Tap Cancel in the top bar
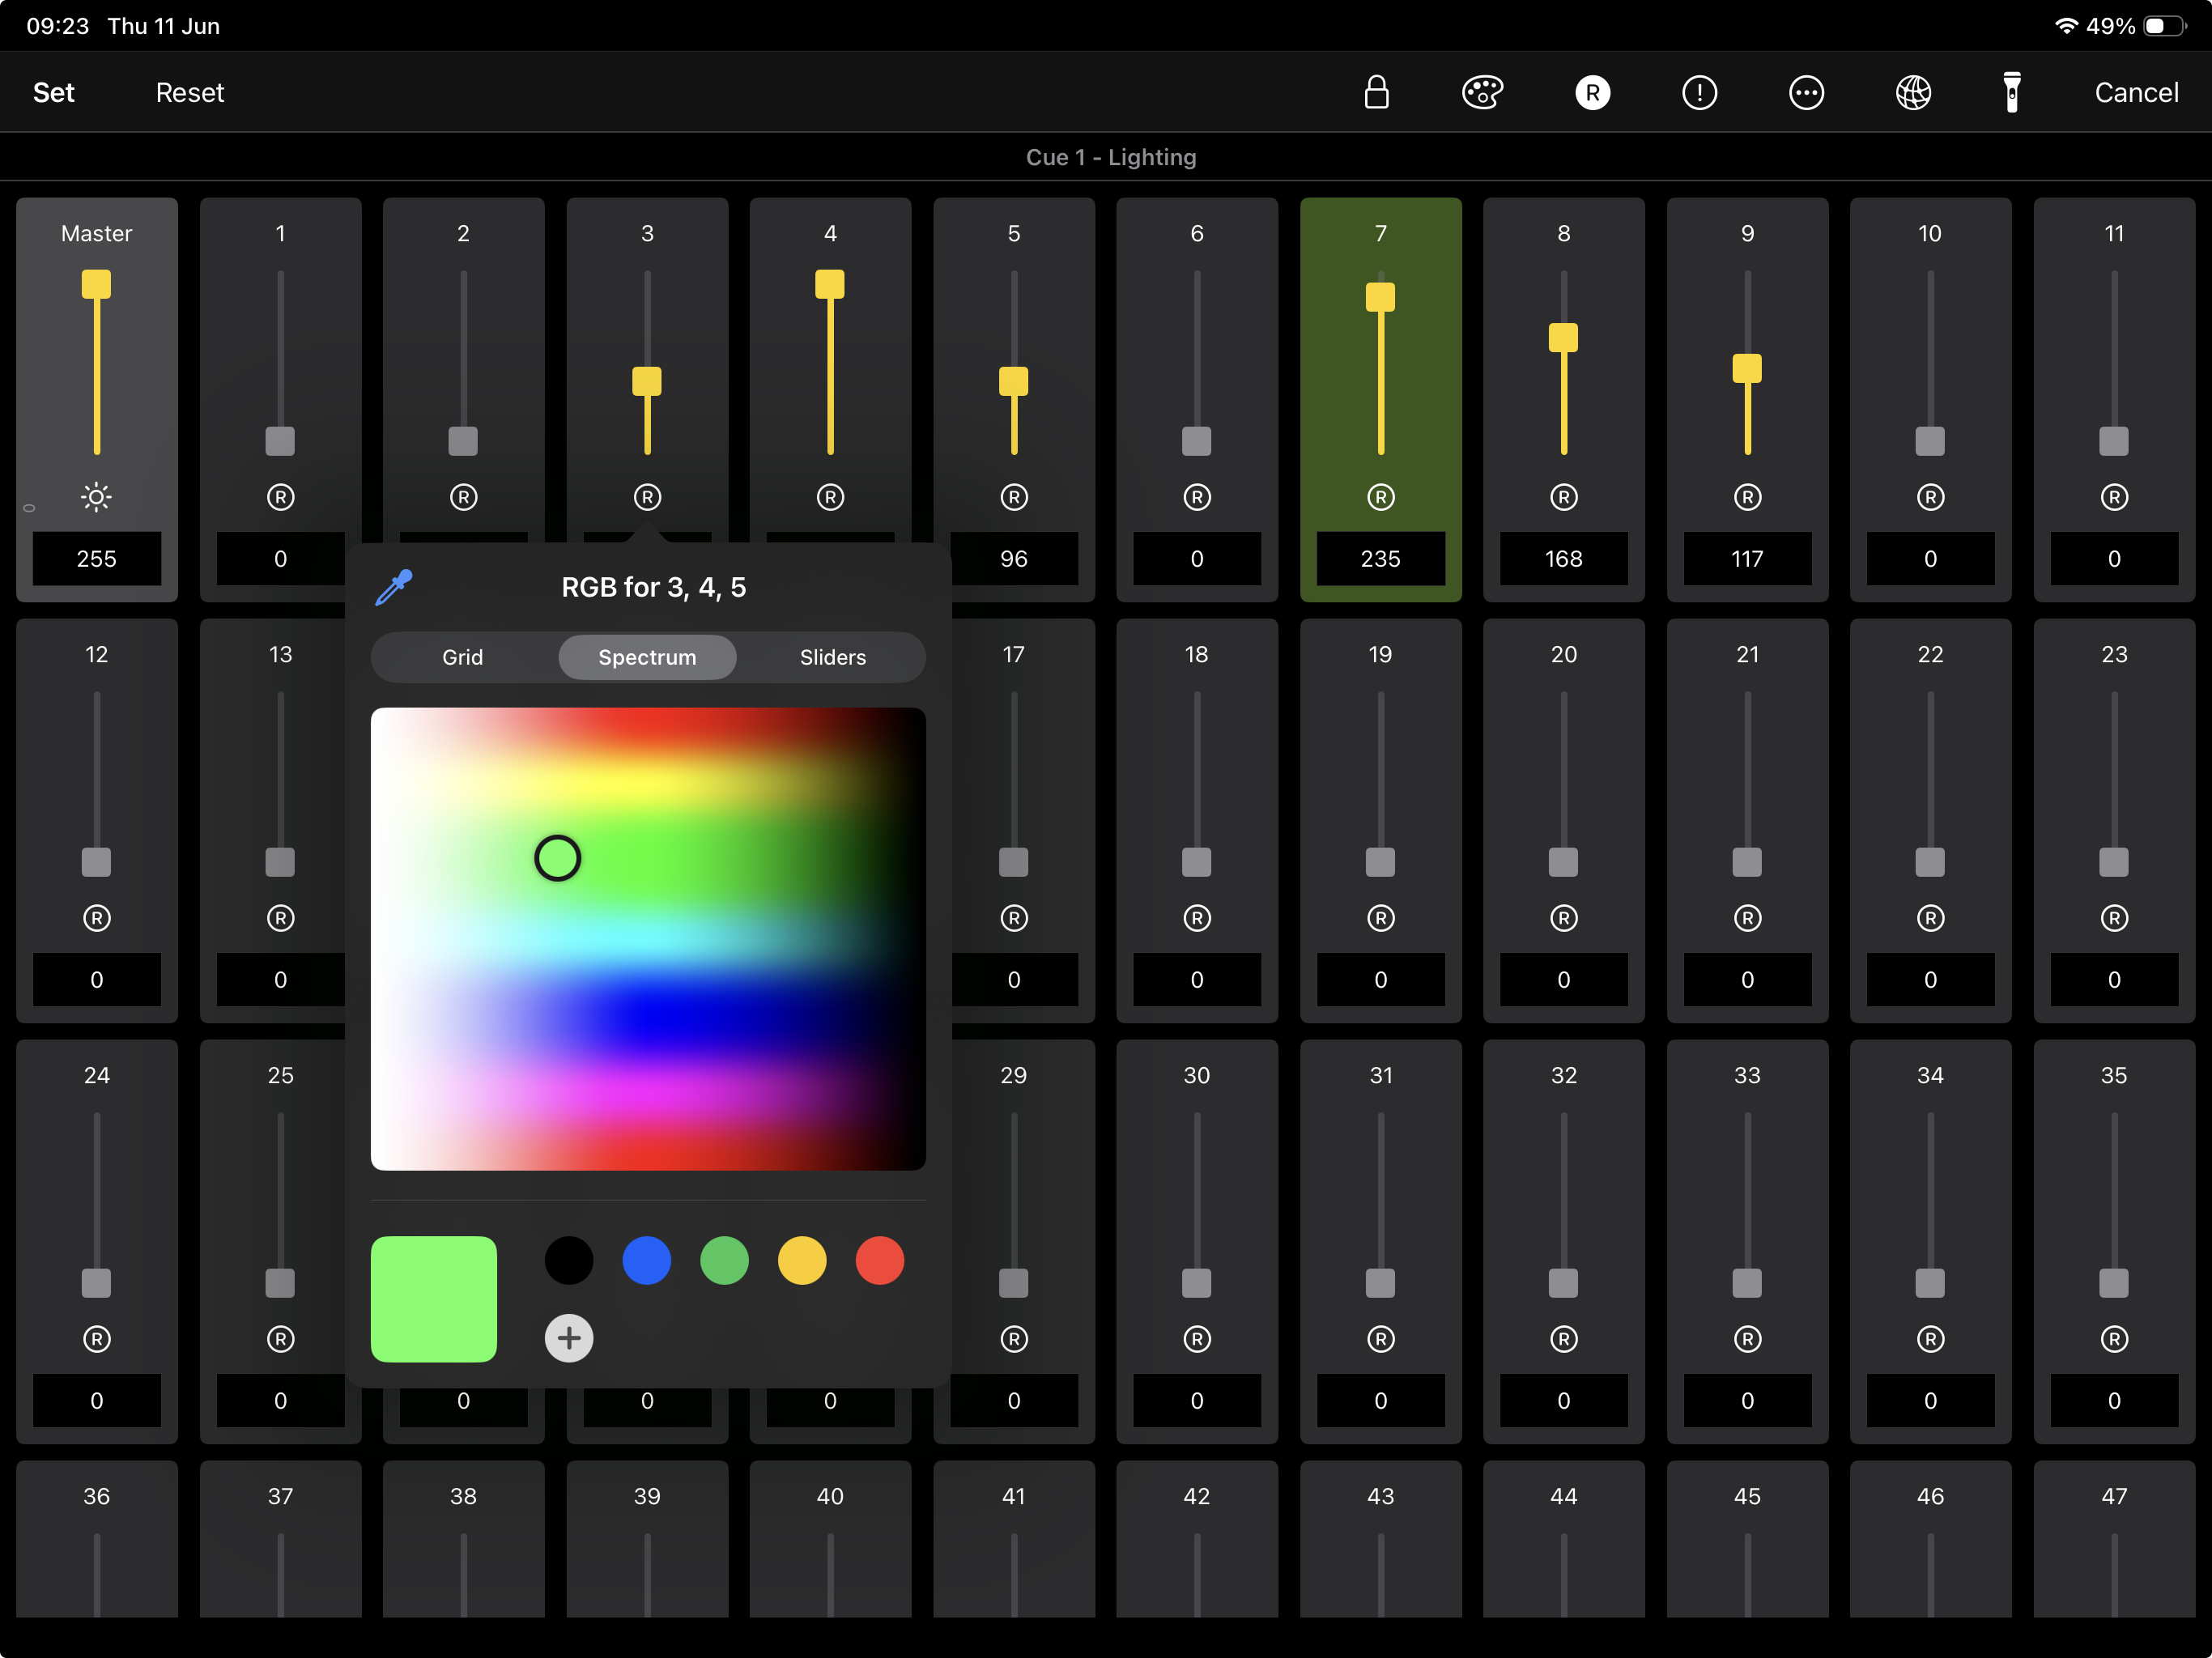 (x=2136, y=92)
